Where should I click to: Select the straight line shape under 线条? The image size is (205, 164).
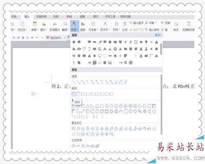coord(74,82)
